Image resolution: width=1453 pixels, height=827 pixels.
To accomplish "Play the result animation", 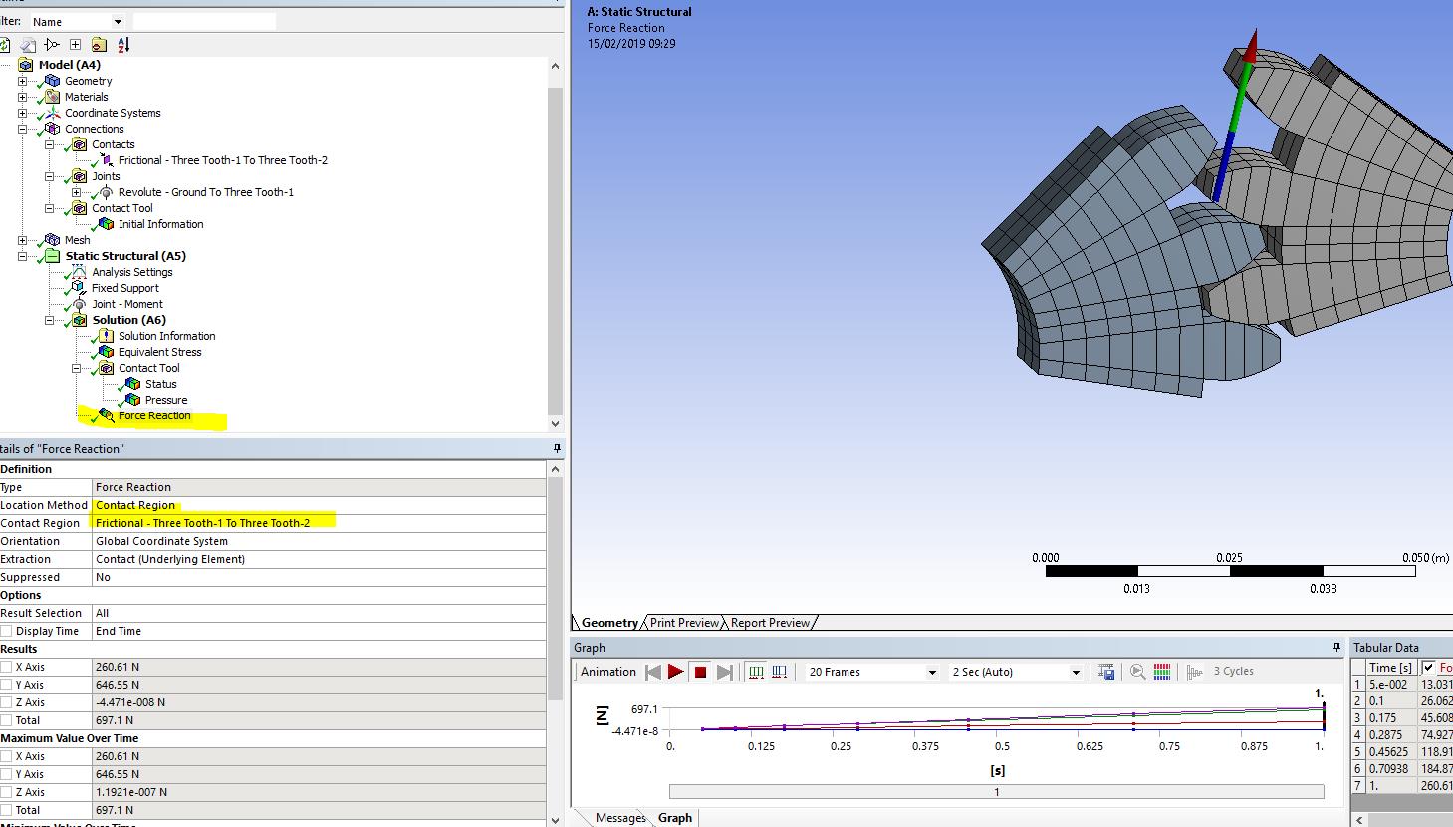I will tap(675, 671).
